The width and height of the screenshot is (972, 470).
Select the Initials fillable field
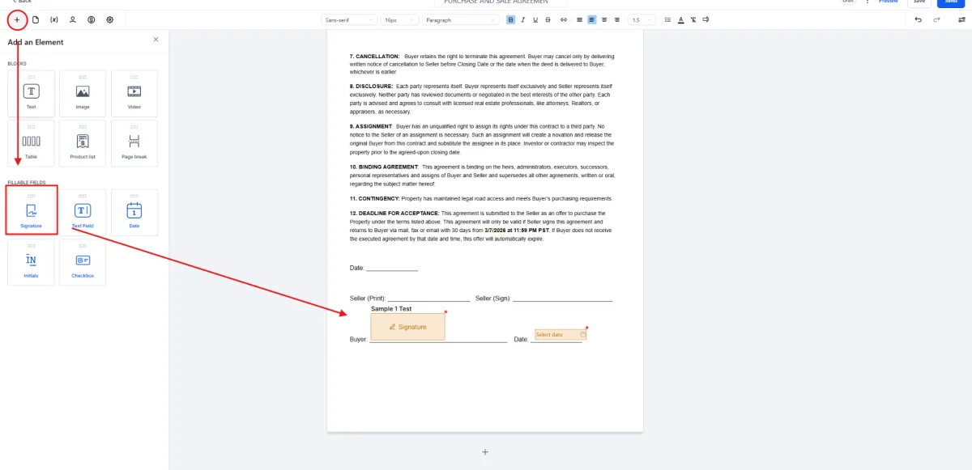click(32, 262)
